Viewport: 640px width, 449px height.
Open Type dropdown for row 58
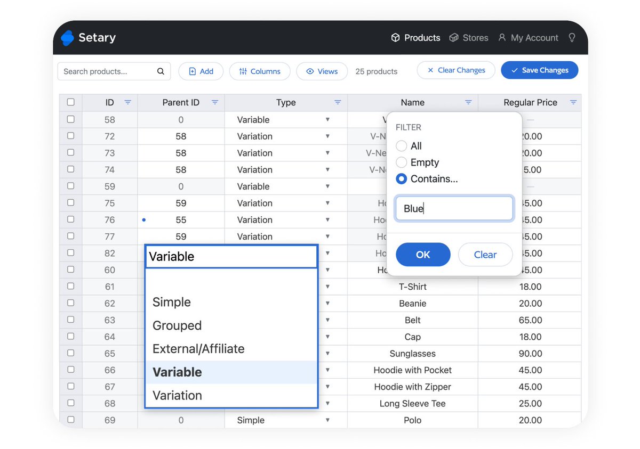click(328, 120)
